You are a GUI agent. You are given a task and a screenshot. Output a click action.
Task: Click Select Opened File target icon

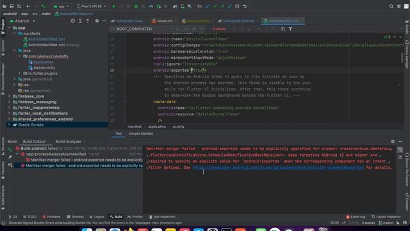[72, 21]
